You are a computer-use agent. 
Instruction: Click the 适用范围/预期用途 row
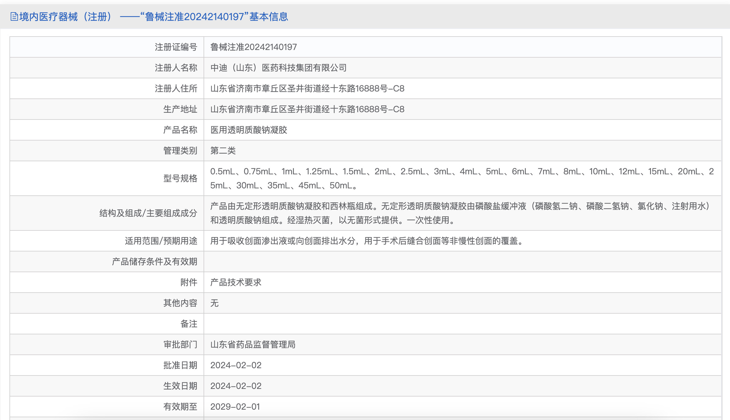[x=366, y=241]
